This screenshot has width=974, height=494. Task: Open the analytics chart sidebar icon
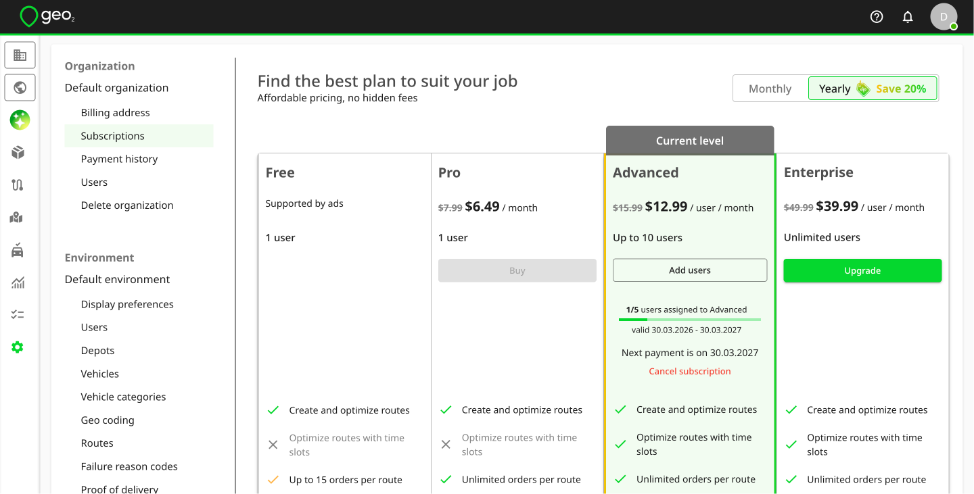(18, 282)
